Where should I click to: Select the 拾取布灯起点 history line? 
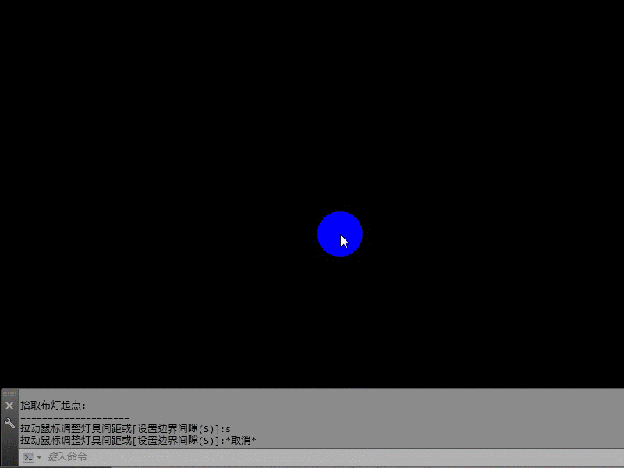[53, 406]
